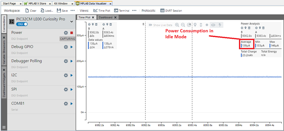Close the Kit Window tab
This screenshot has height=131, width=284.
[72, 4]
